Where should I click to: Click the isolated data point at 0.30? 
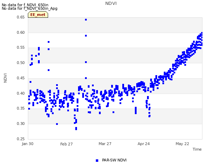coord(57,124)
